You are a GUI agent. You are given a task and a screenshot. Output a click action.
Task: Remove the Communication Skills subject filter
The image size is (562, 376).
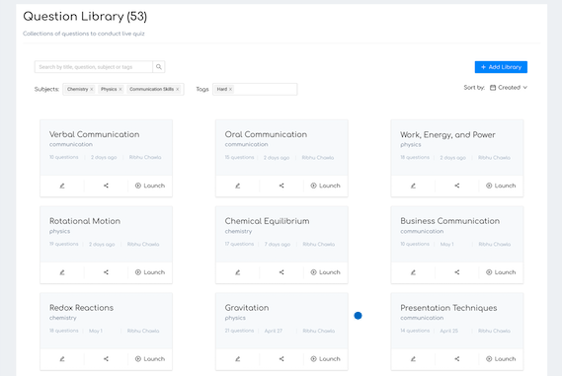178,89
